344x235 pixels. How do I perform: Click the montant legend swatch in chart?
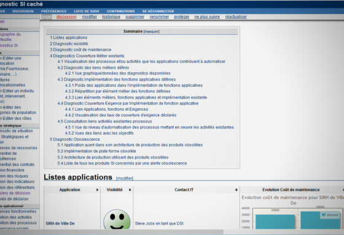coord(323,215)
